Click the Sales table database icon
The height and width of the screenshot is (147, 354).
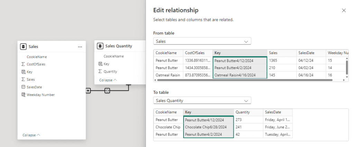coord(24,47)
